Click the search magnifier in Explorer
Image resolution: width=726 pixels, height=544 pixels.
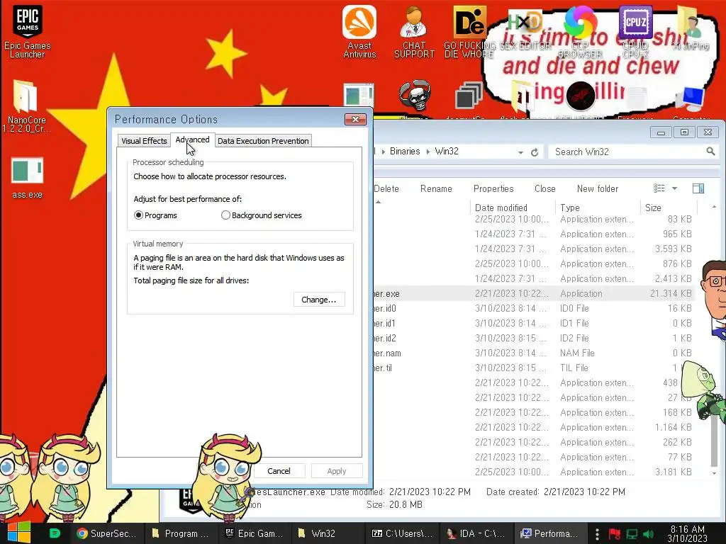point(710,152)
